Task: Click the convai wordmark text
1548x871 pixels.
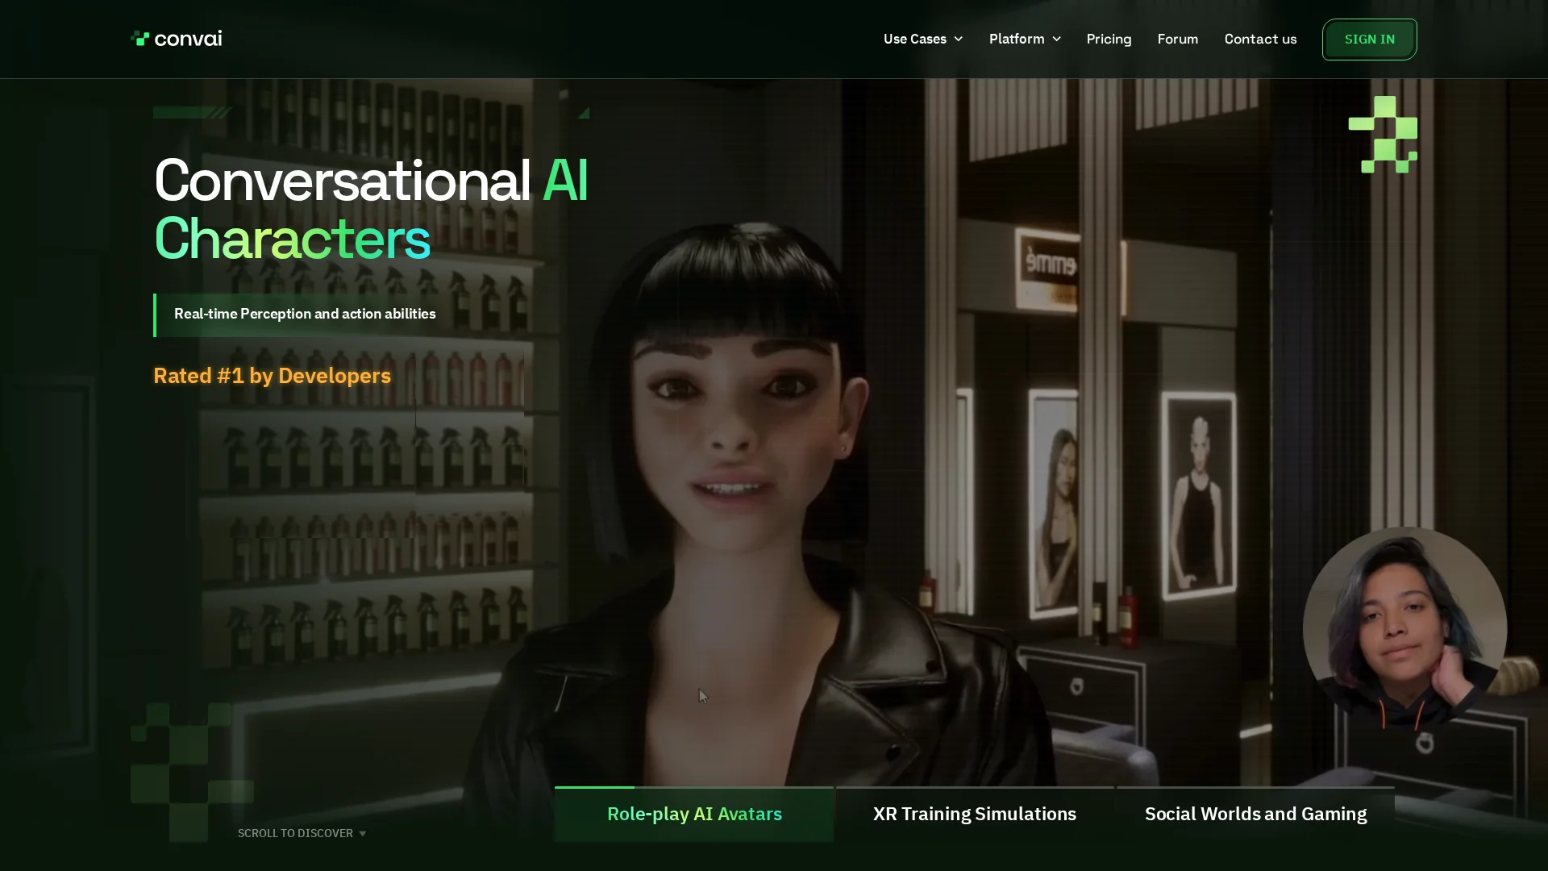Action: click(188, 39)
